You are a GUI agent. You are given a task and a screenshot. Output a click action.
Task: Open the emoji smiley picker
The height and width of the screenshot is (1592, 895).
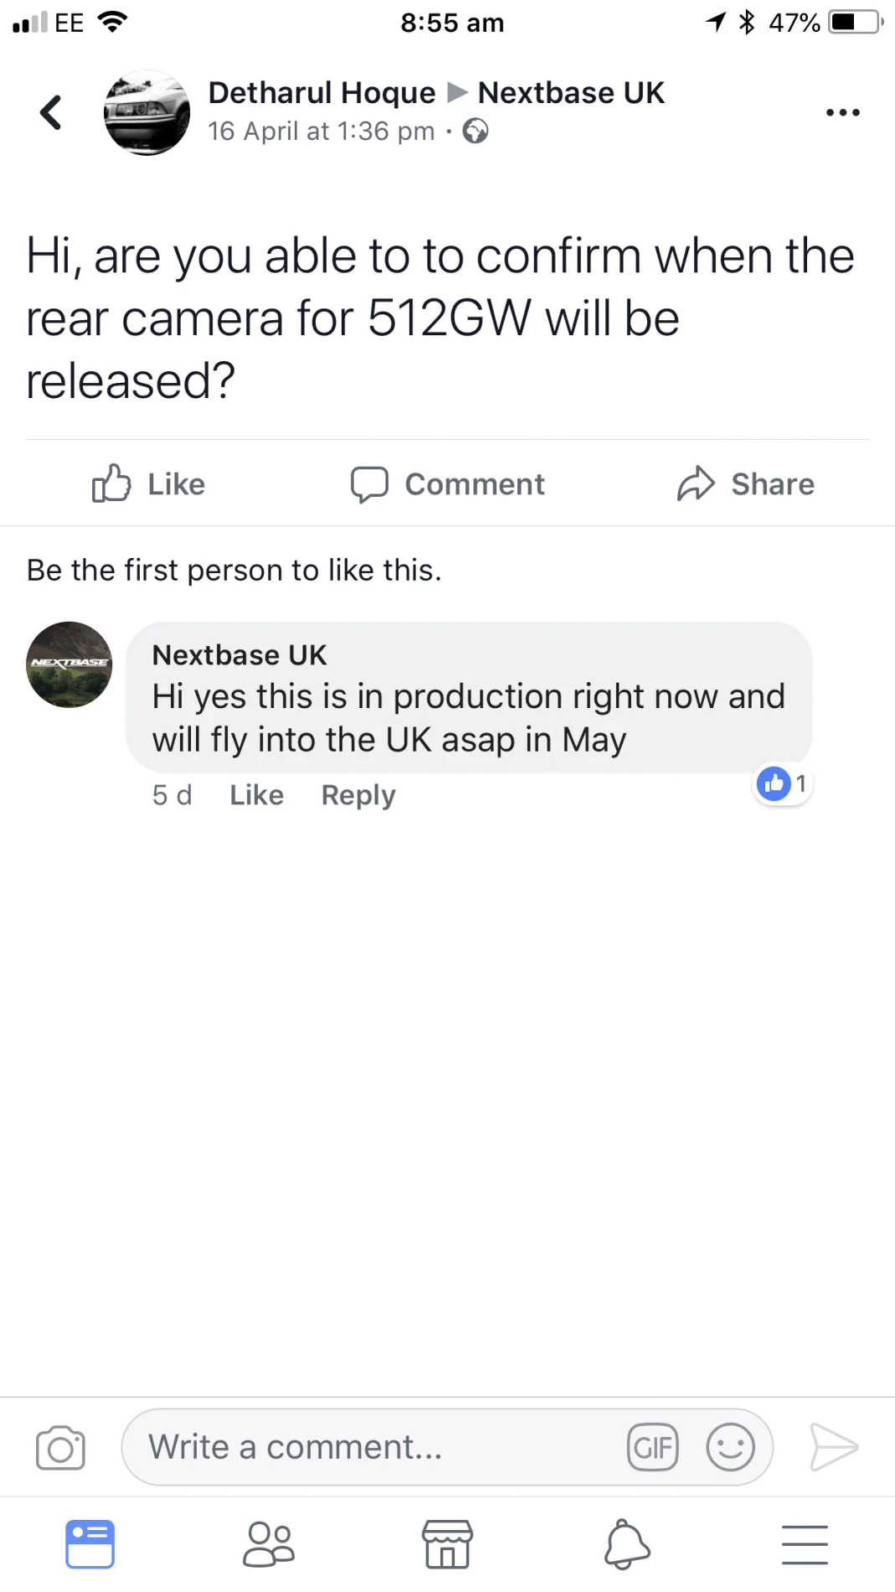tap(730, 1448)
